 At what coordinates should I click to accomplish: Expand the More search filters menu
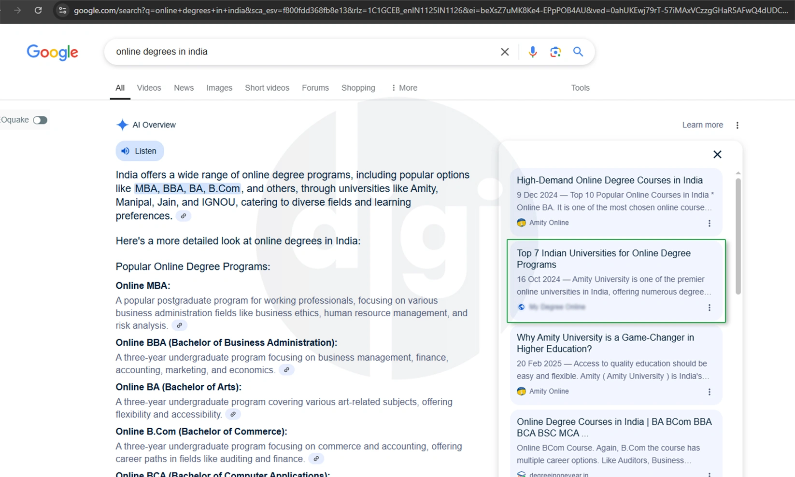point(404,88)
